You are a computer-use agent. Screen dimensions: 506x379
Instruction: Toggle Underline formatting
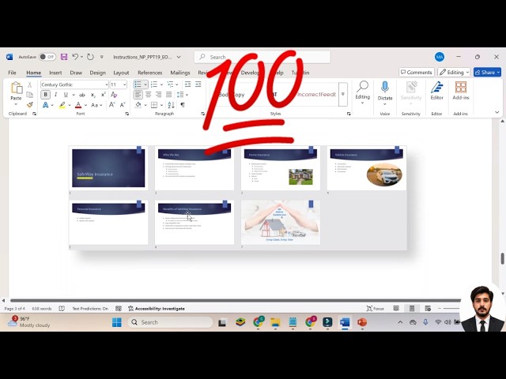(66, 95)
